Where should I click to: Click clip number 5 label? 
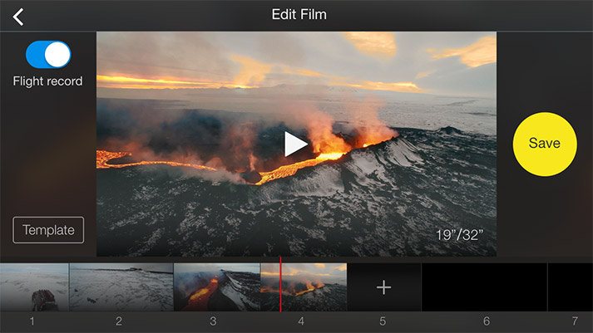coord(383,321)
